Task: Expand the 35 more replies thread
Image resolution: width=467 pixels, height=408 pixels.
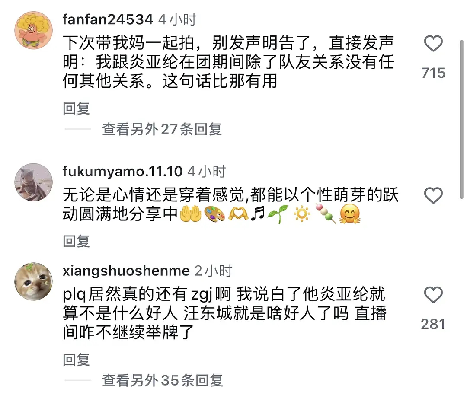Action: click(162, 380)
